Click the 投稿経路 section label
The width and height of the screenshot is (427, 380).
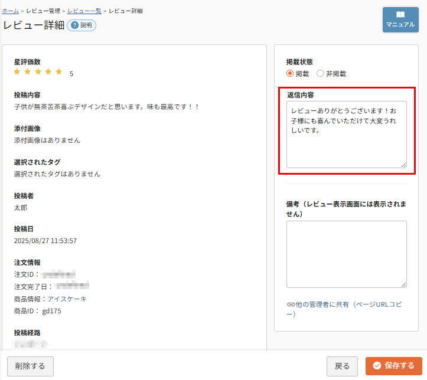(27, 333)
